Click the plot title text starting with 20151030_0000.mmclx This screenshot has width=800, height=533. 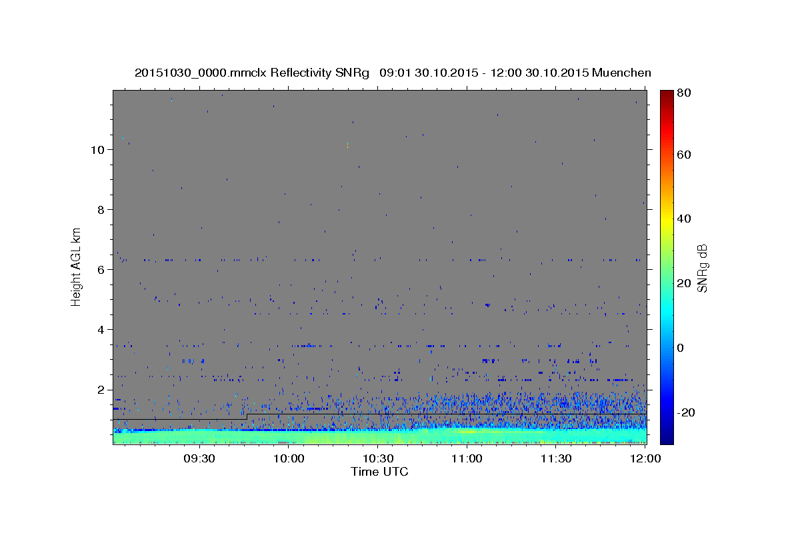click(393, 73)
